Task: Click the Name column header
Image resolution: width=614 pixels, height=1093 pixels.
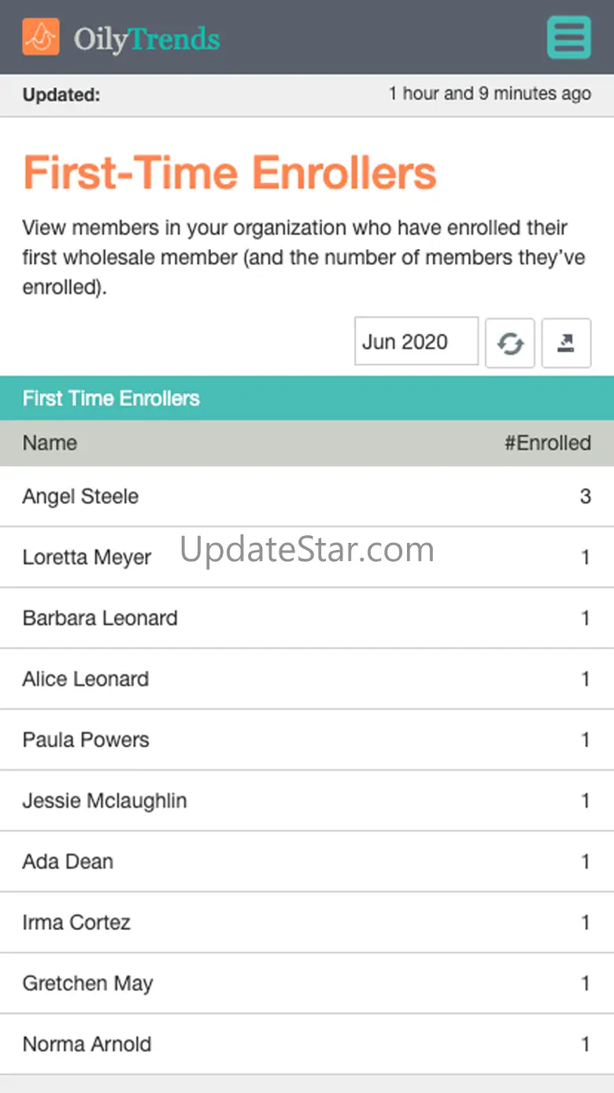Action: click(50, 443)
